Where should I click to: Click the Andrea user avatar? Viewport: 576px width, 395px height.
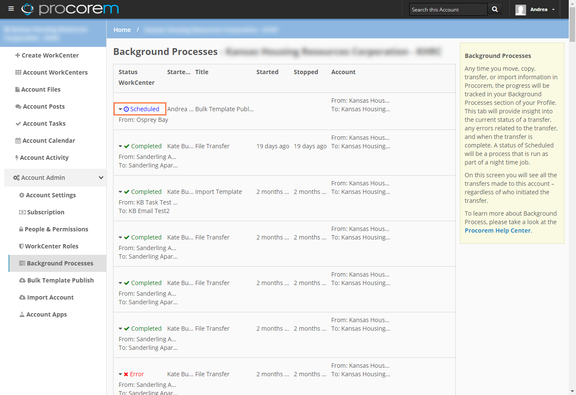521,9
